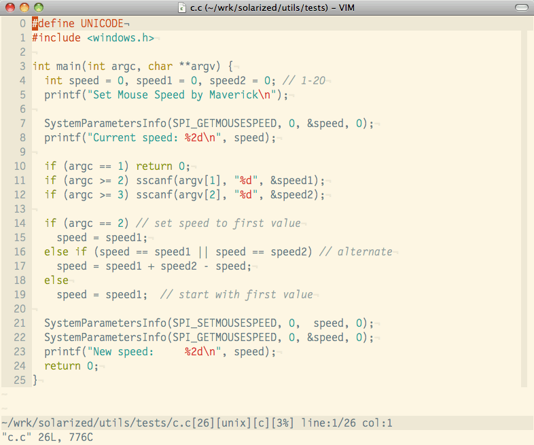Close the VIM window with red button
Viewport: 534px width, 445px height.
coord(10,7)
